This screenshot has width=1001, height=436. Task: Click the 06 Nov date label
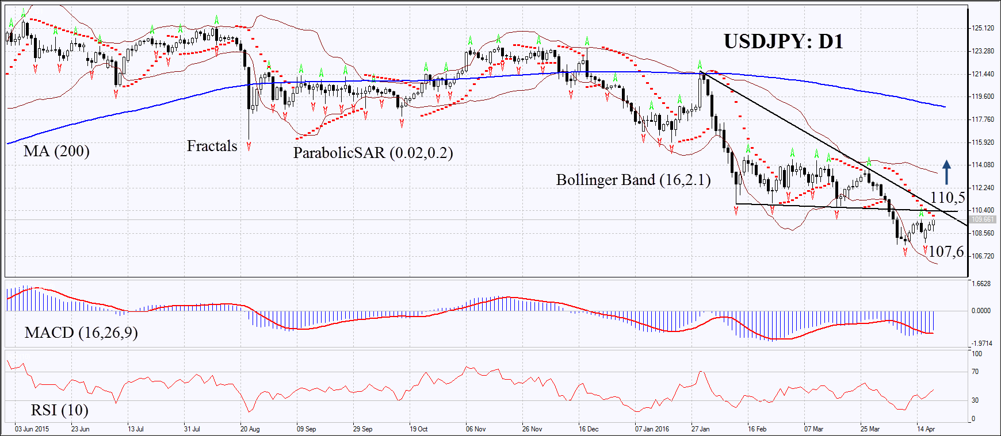[476, 429]
